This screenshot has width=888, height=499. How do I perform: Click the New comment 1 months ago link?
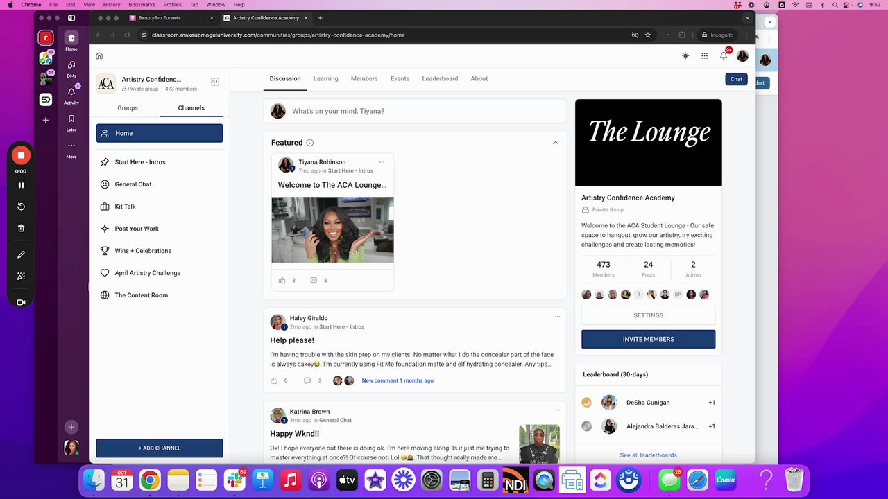[x=398, y=380]
